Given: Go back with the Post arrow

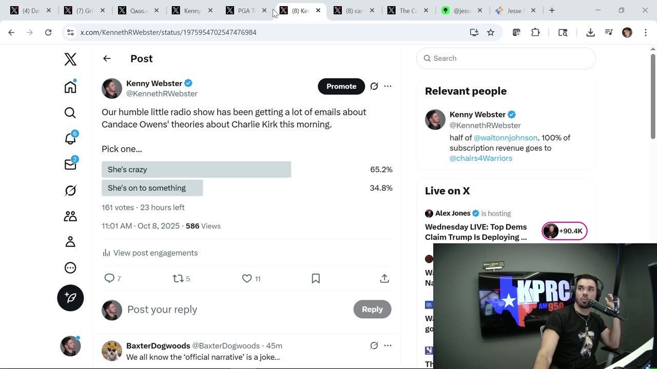Looking at the screenshot, I should tap(107, 58).
